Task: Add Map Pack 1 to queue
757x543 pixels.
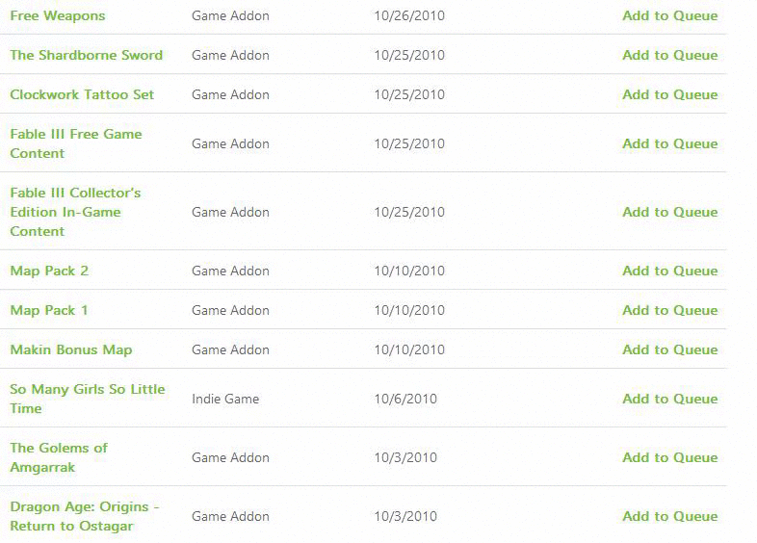Action: [669, 310]
